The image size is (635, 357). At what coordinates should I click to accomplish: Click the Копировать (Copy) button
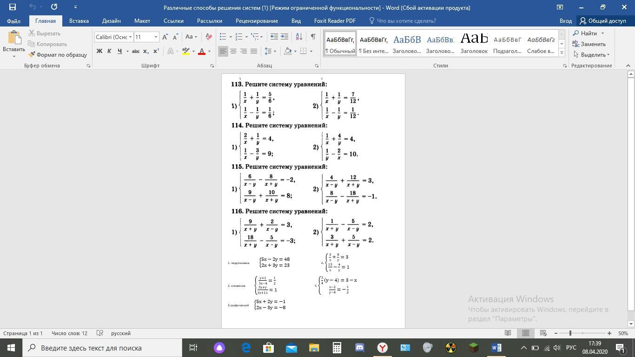coord(47,44)
